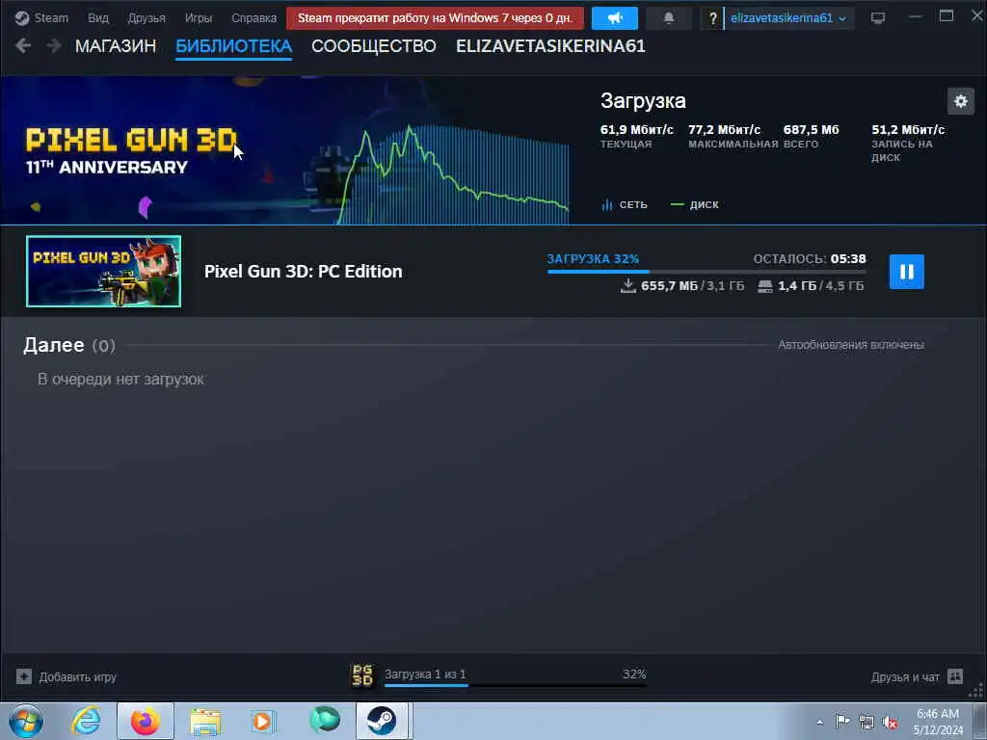This screenshot has height=740, width=987.
Task: Open the elizavetasikerina61 account dropdown
Action: point(787,18)
